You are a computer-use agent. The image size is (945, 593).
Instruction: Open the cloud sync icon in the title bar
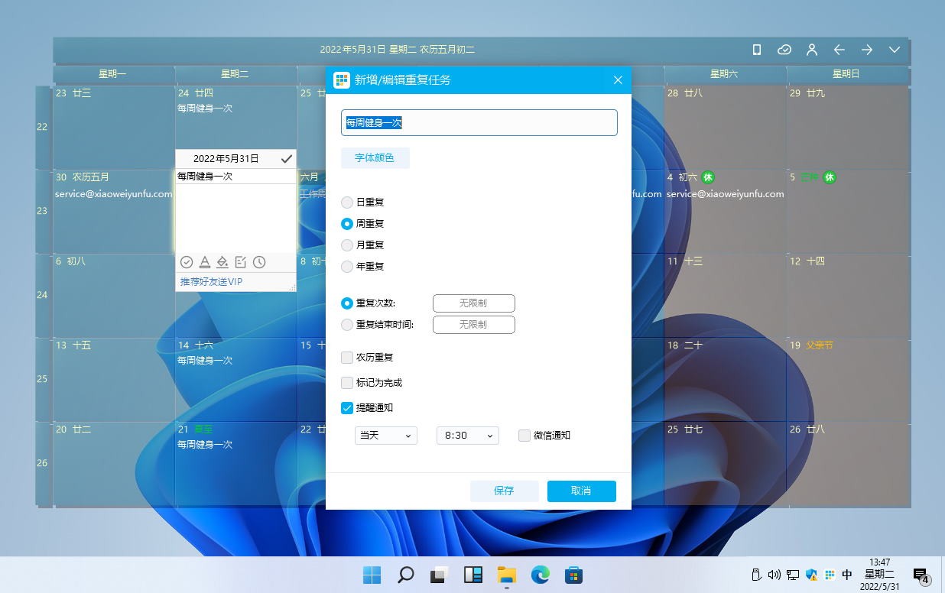(784, 50)
